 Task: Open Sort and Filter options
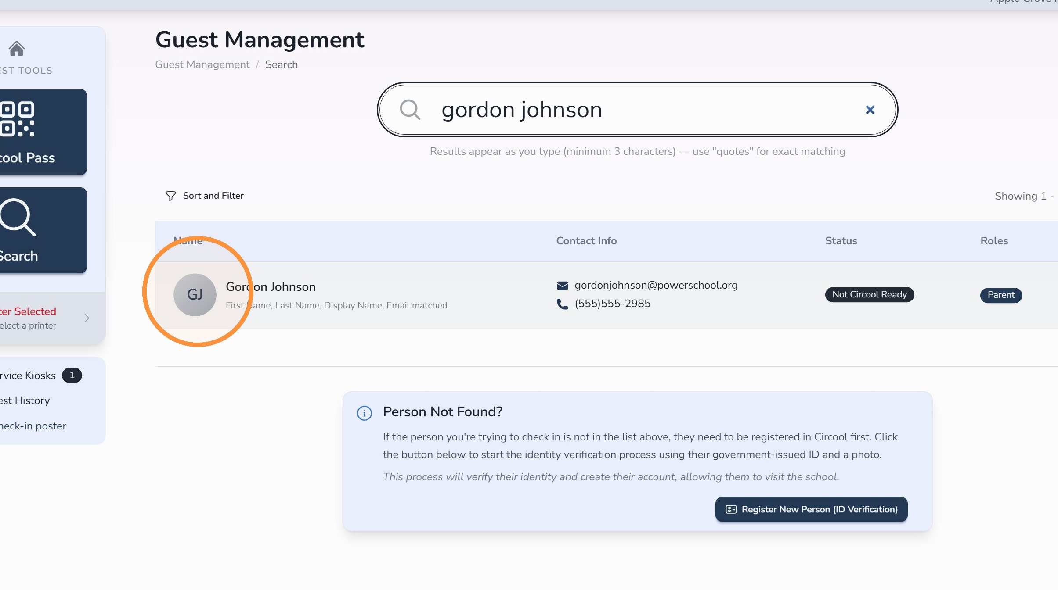204,196
